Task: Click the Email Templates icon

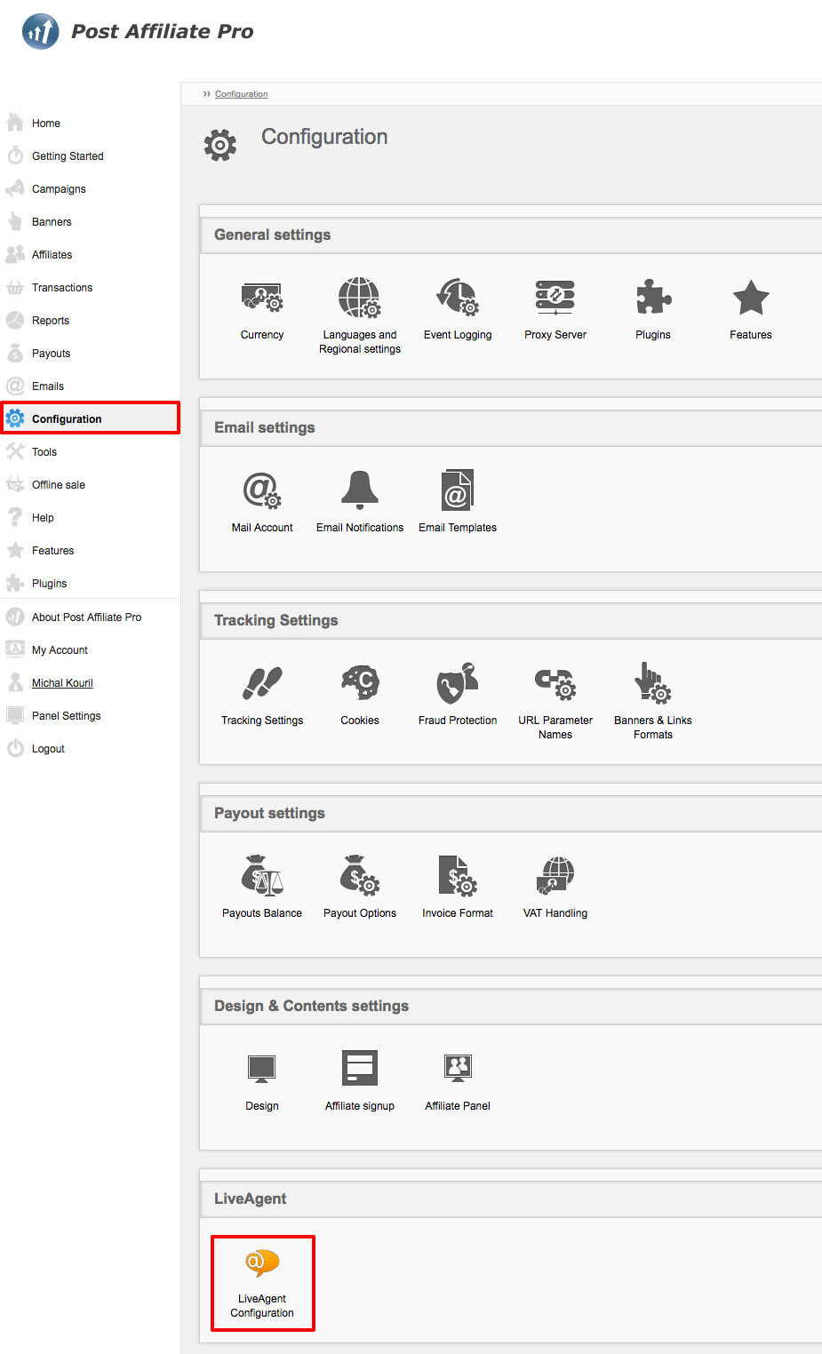Action: point(458,491)
